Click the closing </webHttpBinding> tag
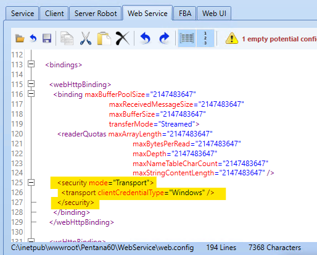This screenshot has height=255, width=317. coord(81,222)
